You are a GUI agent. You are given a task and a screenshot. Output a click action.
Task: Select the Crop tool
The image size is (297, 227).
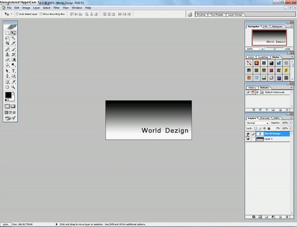7,43
